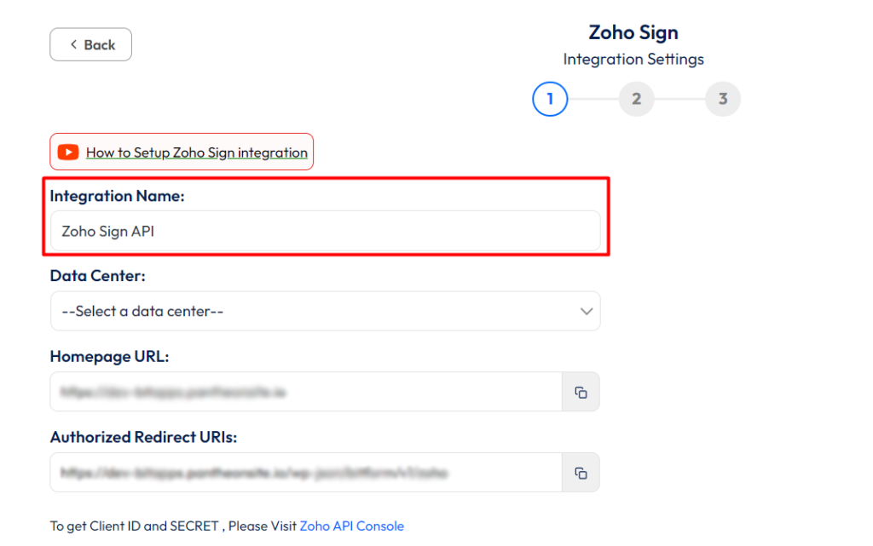Click the copy icon beside Homepage URL

(581, 391)
